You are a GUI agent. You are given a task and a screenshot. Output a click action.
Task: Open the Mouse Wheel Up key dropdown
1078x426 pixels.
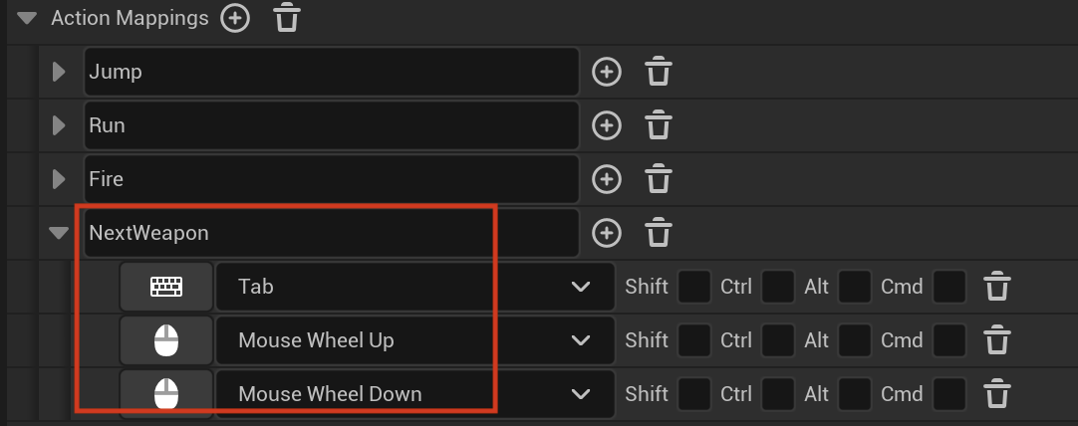click(415, 340)
